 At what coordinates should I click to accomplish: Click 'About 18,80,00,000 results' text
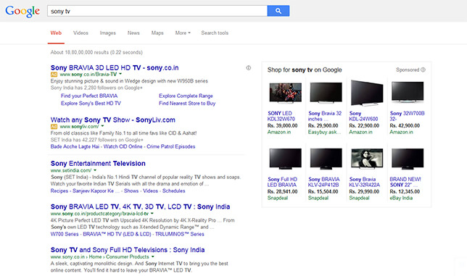[96, 52]
